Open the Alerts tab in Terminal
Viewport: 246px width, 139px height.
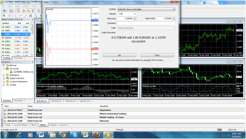pyautogui.click(x=34, y=125)
